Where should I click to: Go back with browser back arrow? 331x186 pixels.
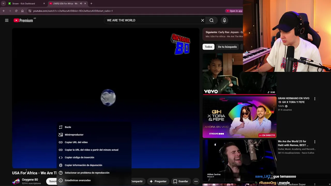[x=4, y=11]
